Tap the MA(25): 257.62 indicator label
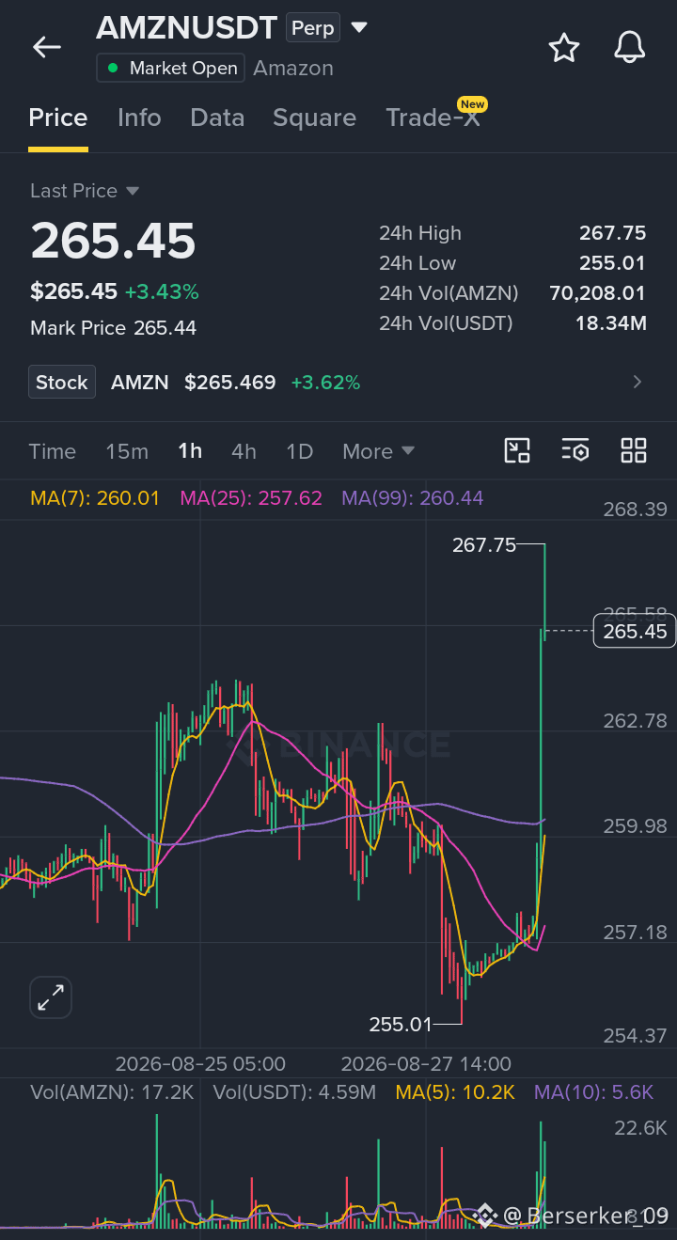The image size is (677, 1240). [251, 498]
